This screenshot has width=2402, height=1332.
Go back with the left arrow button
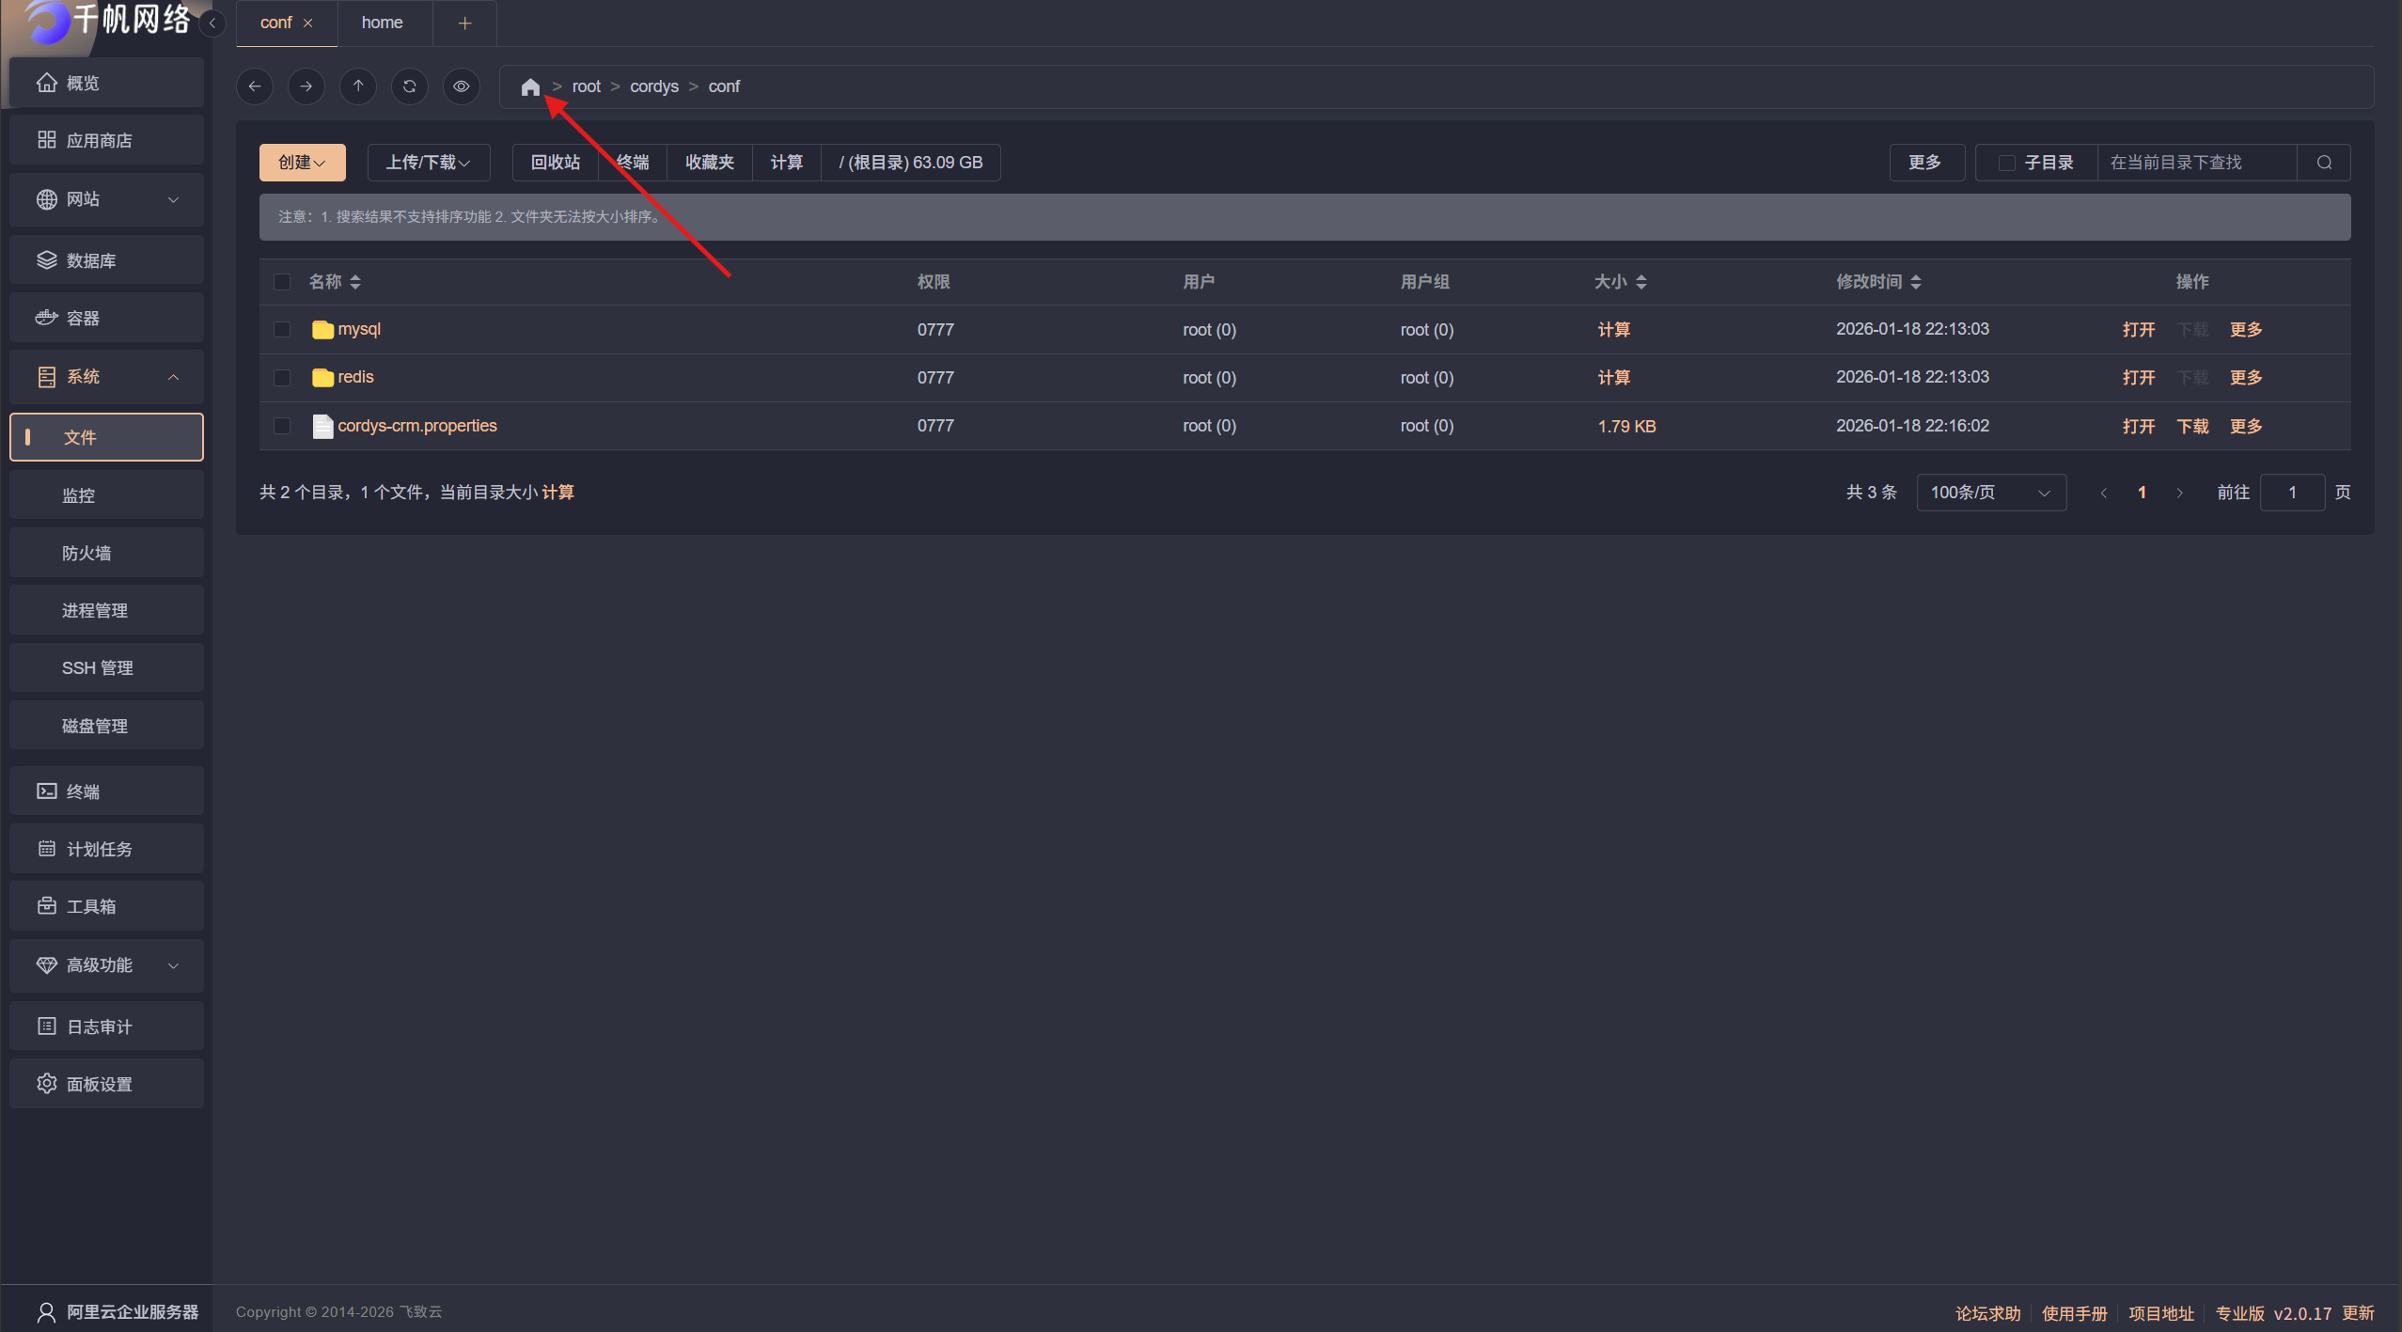(x=255, y=86)
